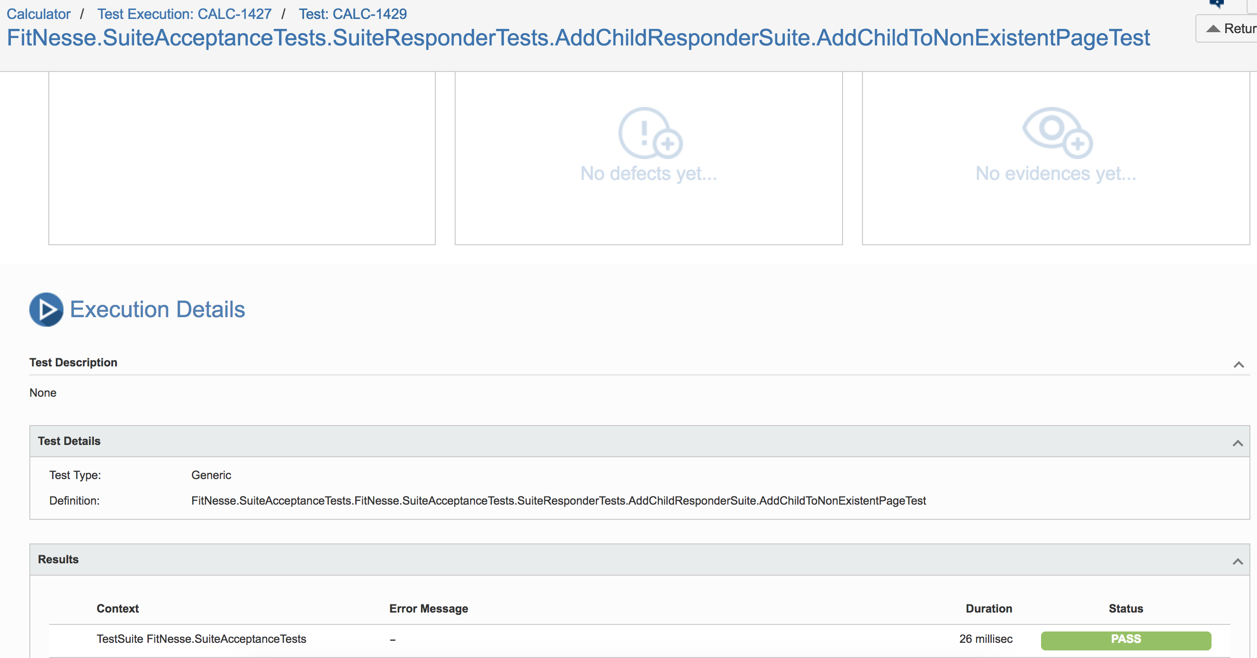
Task: Open the Calculator project breadcrumb link
Action: pyautogui.click(x=38, y=14)
